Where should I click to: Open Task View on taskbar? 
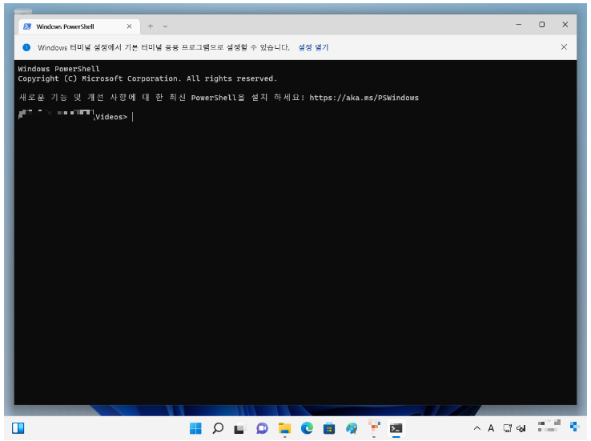pos(239,428)
